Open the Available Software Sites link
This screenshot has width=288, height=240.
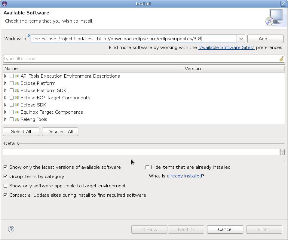tap(226, 48)
